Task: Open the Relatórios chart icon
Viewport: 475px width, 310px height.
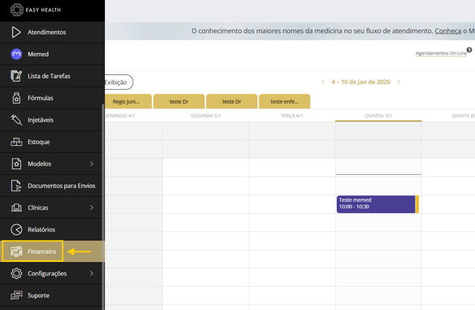Action: click(16, 229)
